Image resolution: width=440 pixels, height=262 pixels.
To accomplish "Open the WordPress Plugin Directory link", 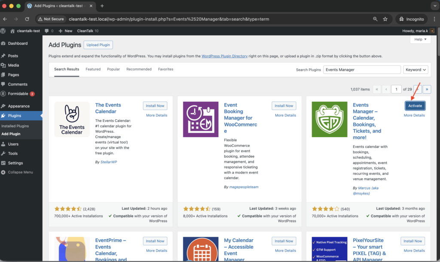I will click(x=230, y=56).
